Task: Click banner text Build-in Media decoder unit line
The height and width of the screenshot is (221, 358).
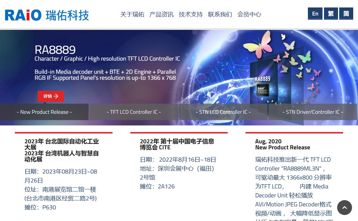Action: 105,72
